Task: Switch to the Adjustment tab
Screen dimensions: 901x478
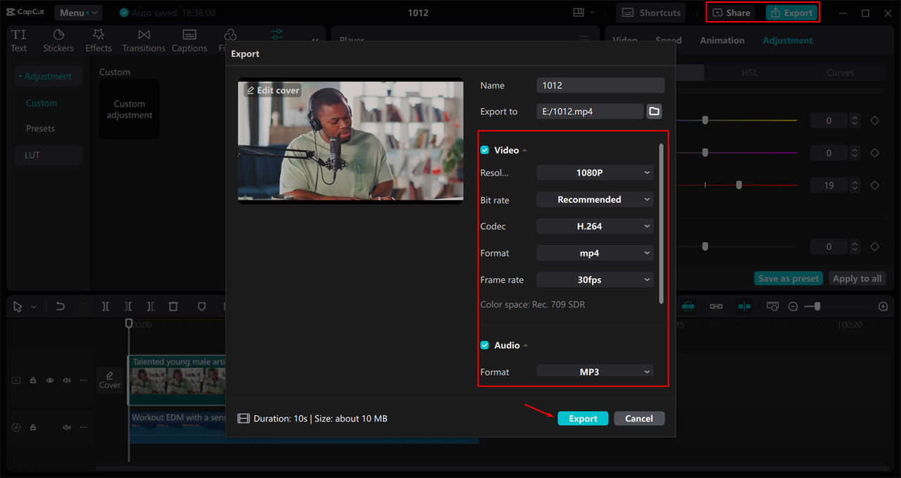Action: click(787, 40)
